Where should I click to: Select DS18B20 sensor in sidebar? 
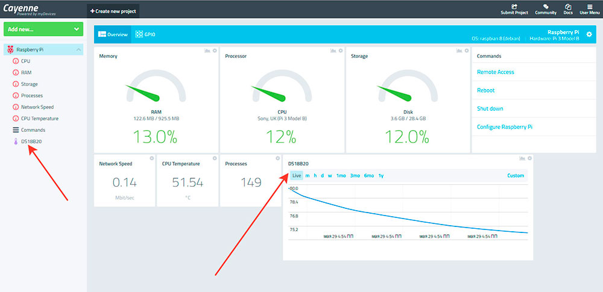click(x=31, y=141)
